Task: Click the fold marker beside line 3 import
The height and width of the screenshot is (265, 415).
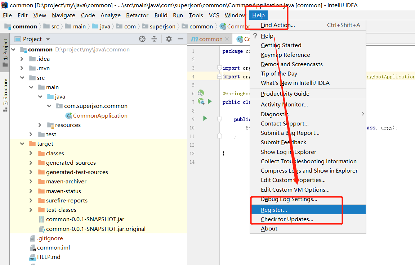Action: (219, 68)
